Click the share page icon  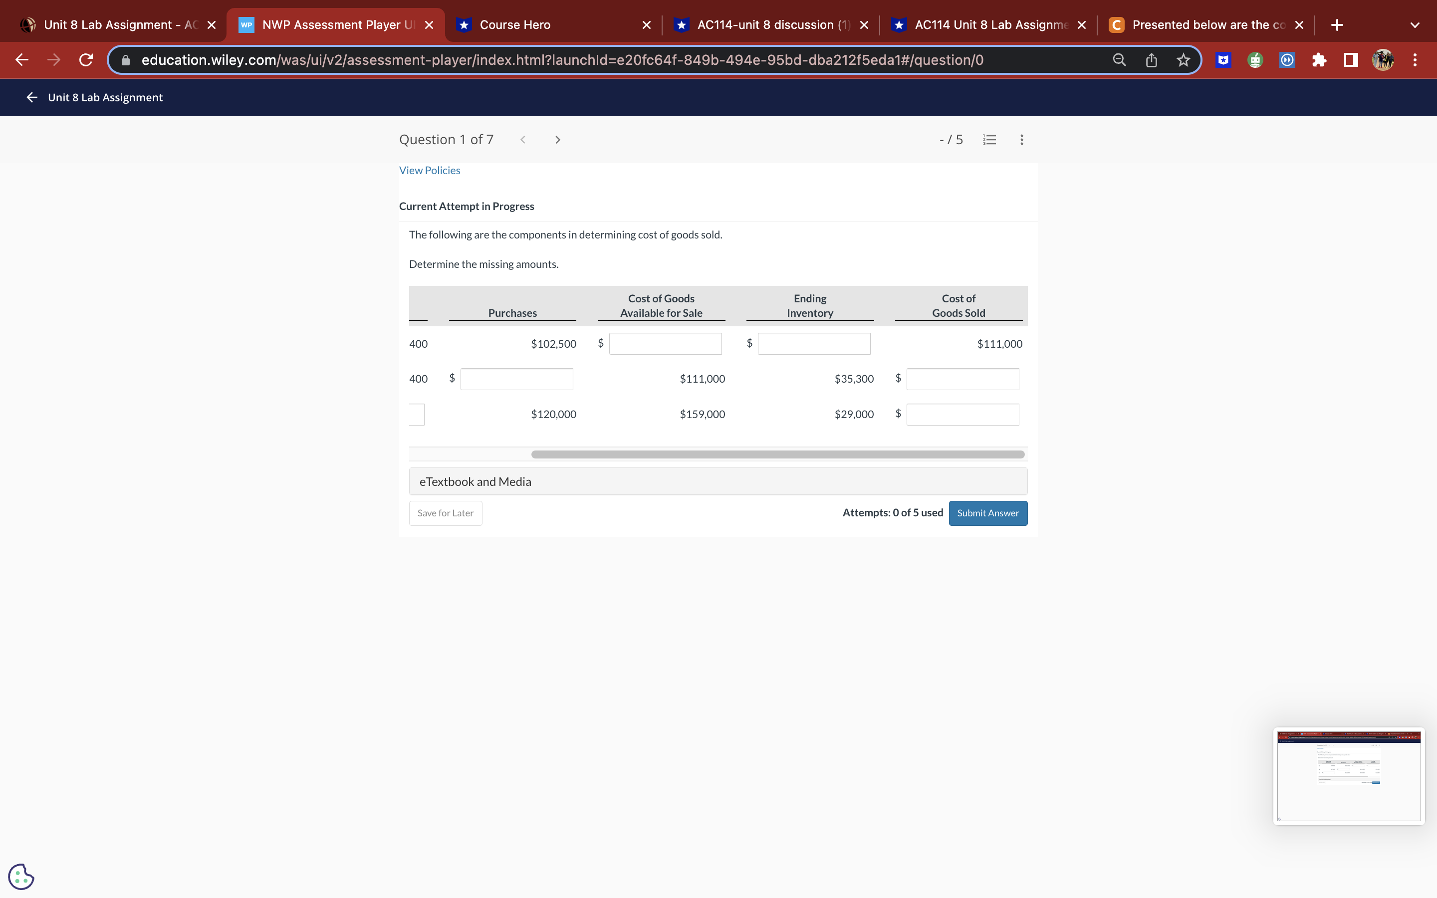(x=1151, y=60)
